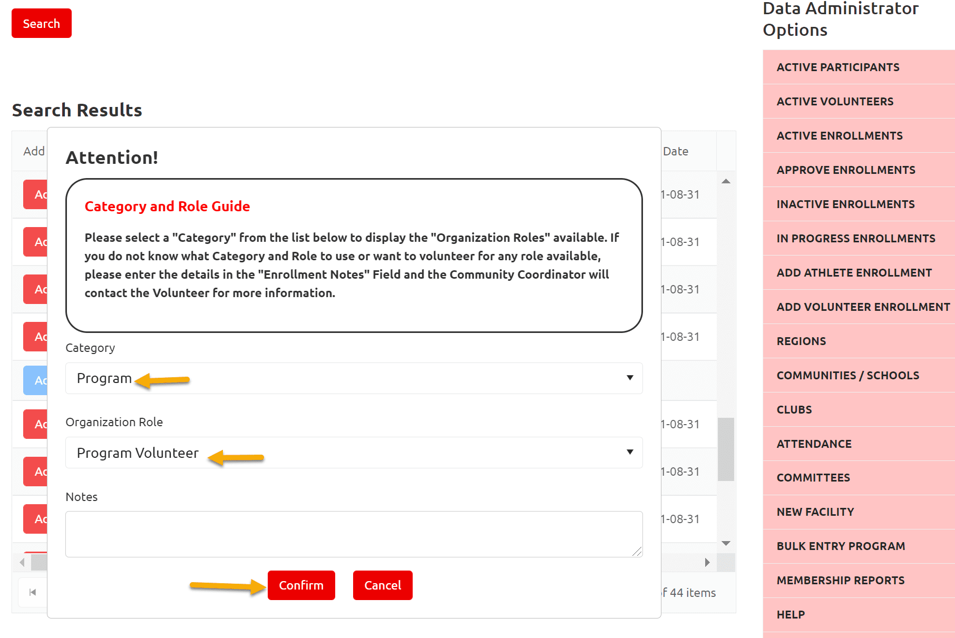955x638 pixels.
Task: Open the Category dropdown showing Program
Action: 354,378
